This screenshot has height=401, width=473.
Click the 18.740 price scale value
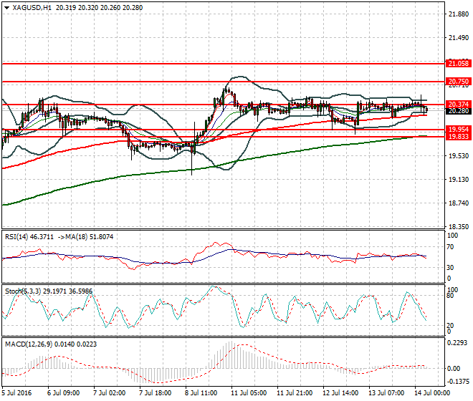click(459, 203)
